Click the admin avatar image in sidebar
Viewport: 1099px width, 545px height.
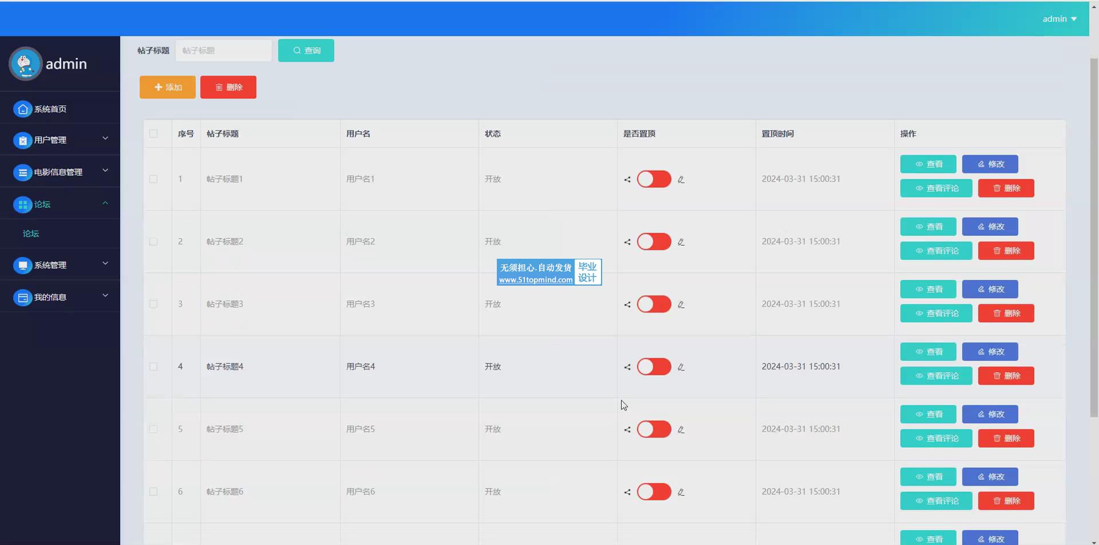25,64
